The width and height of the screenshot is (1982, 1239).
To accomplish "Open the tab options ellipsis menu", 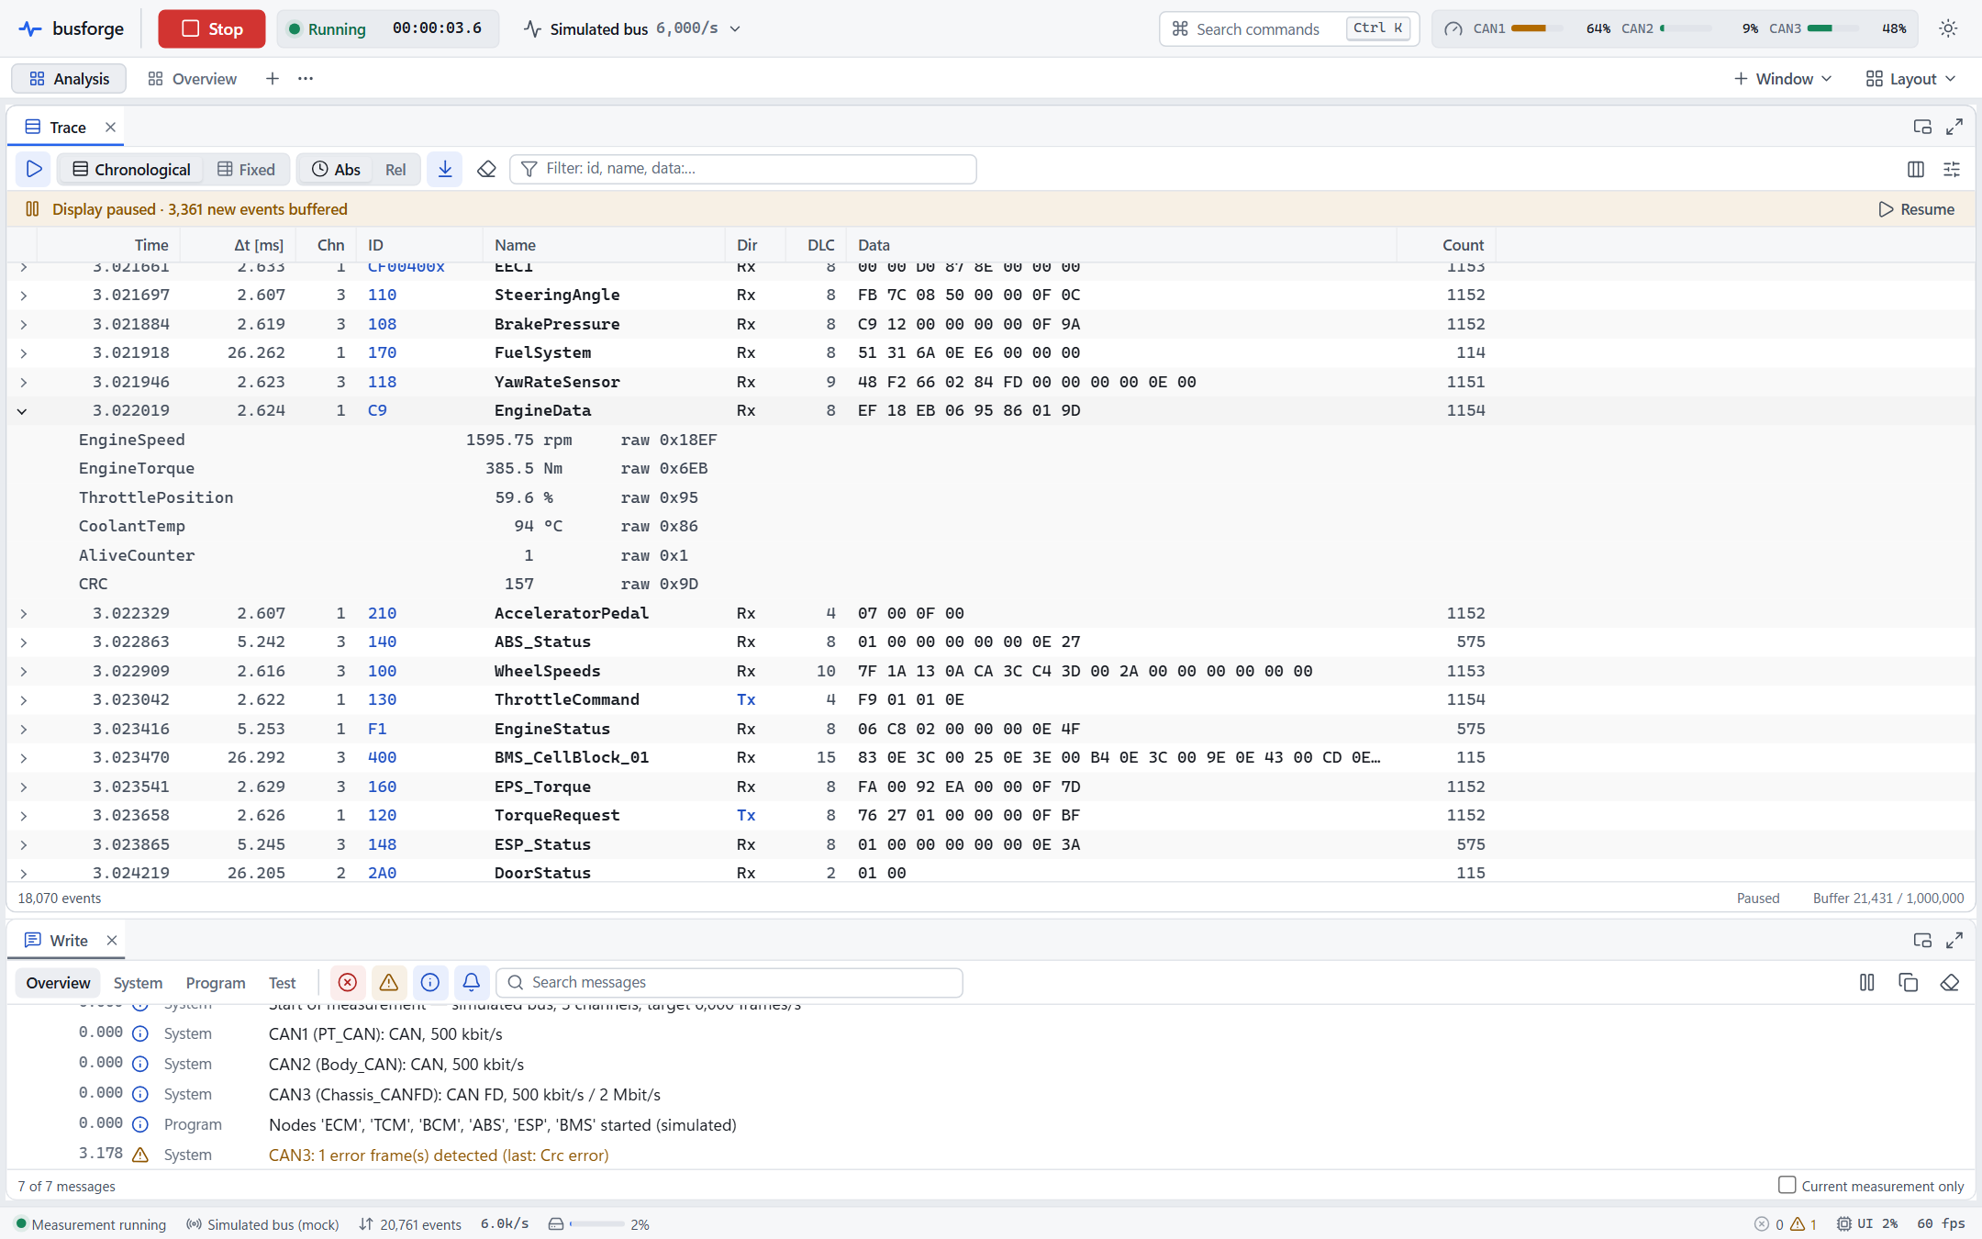I will pos(306,79).
